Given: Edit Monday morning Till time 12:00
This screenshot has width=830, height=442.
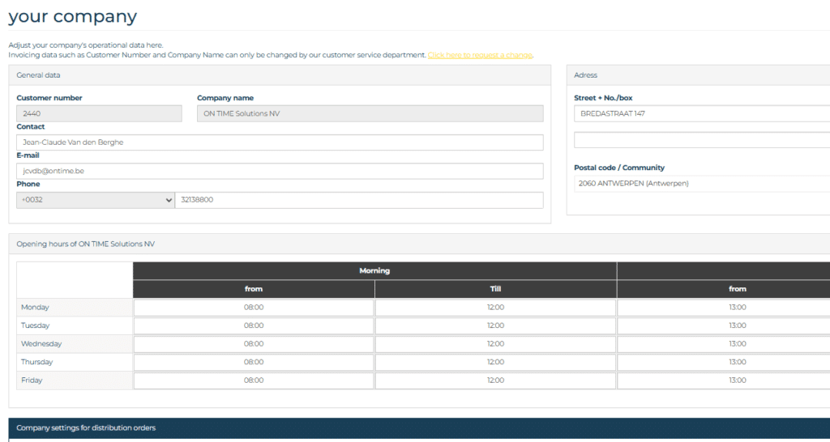Looking at the screenshot, I should coord(495,308).
